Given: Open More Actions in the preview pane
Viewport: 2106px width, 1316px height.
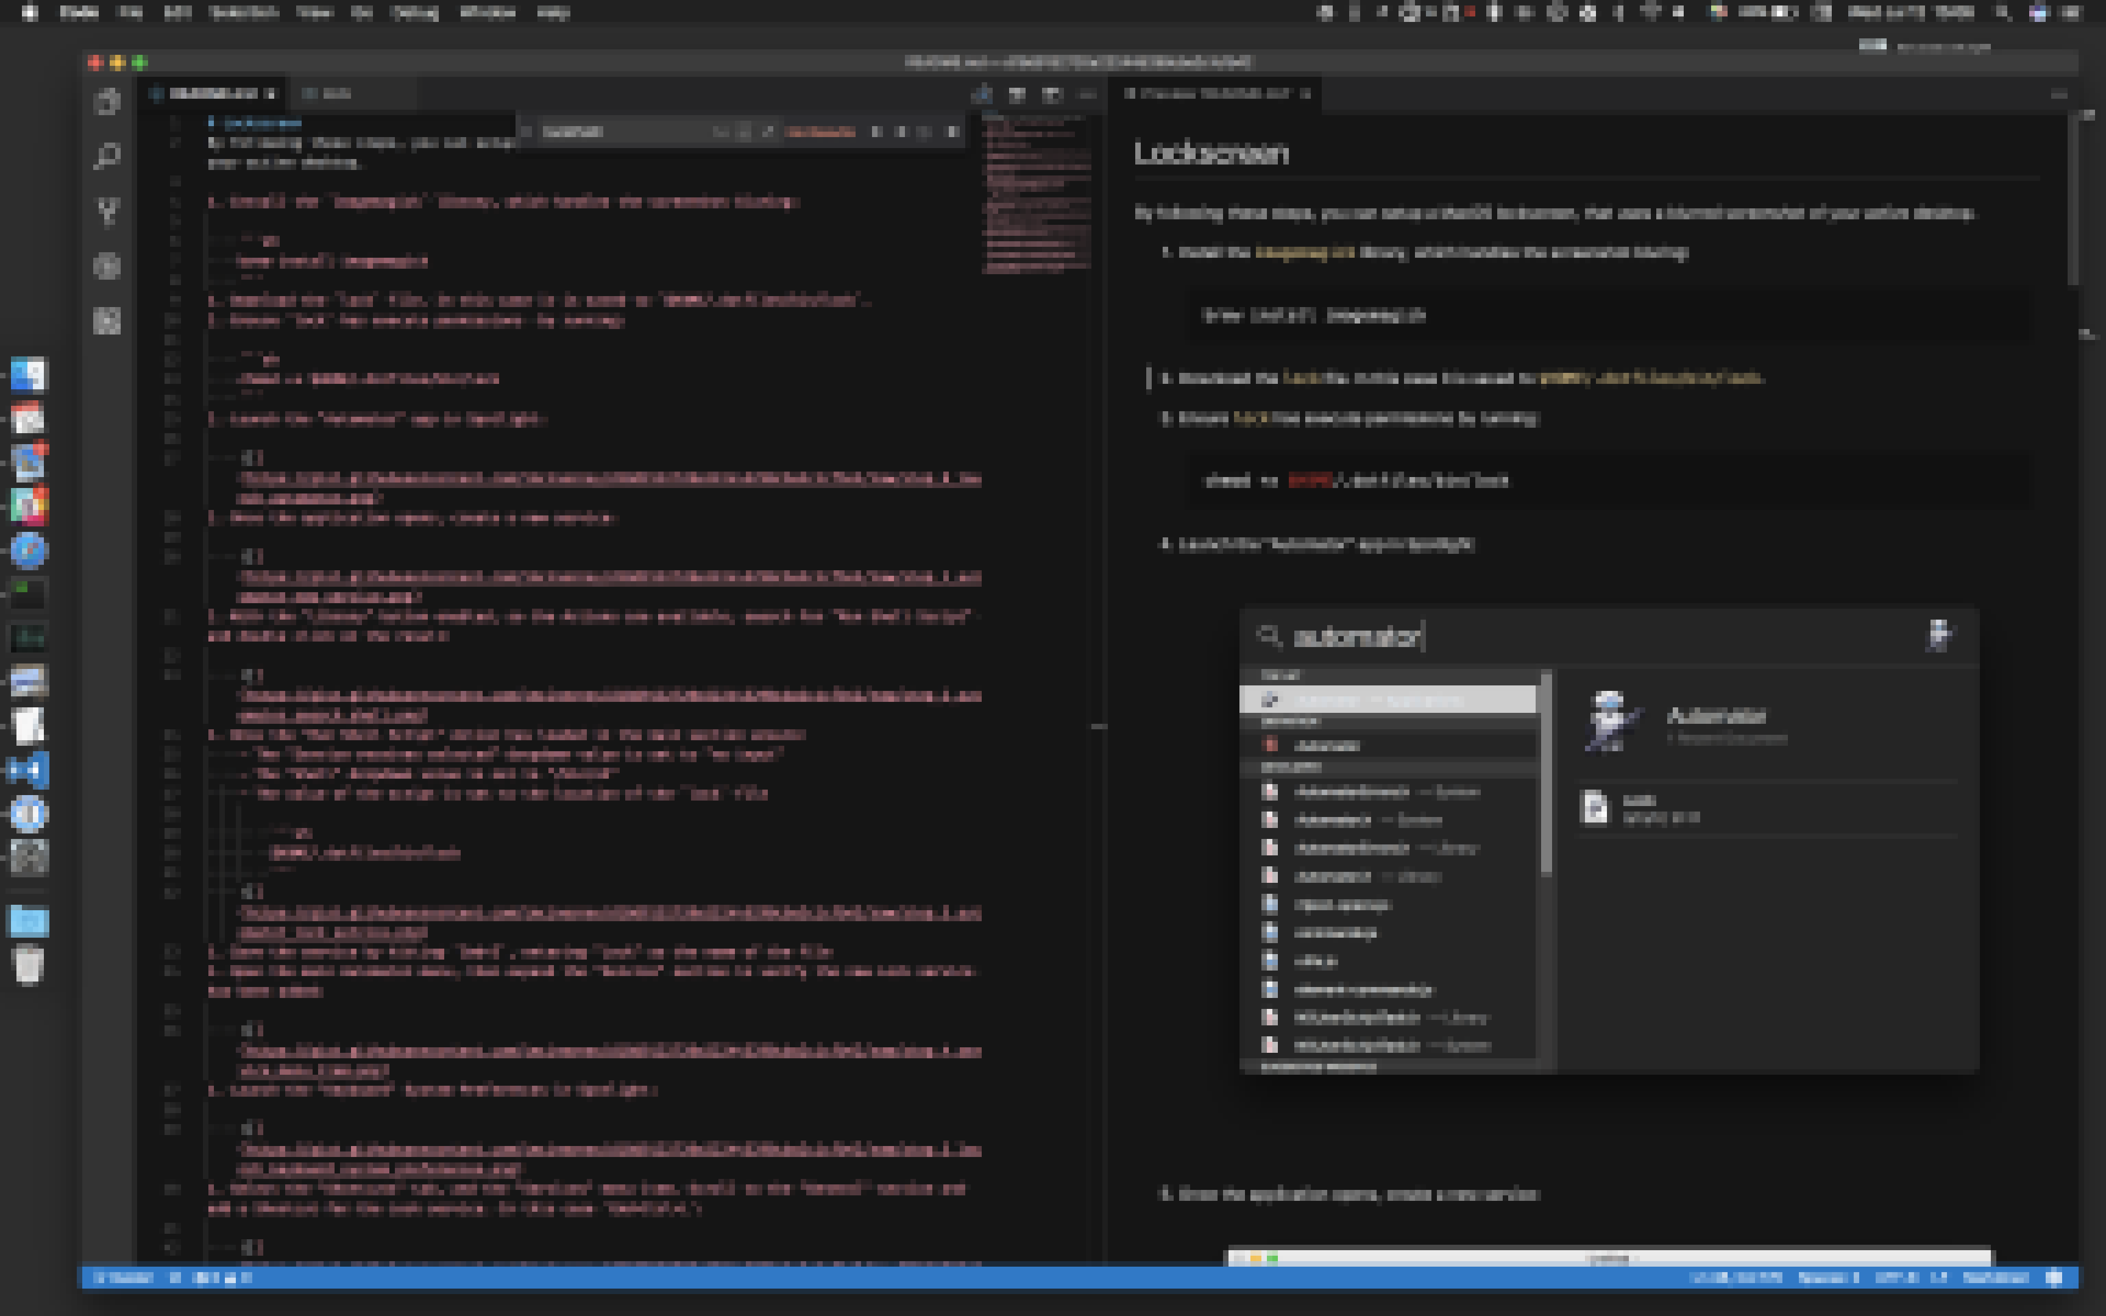Looking at the screenshot, I should (x=2058, y=94).
